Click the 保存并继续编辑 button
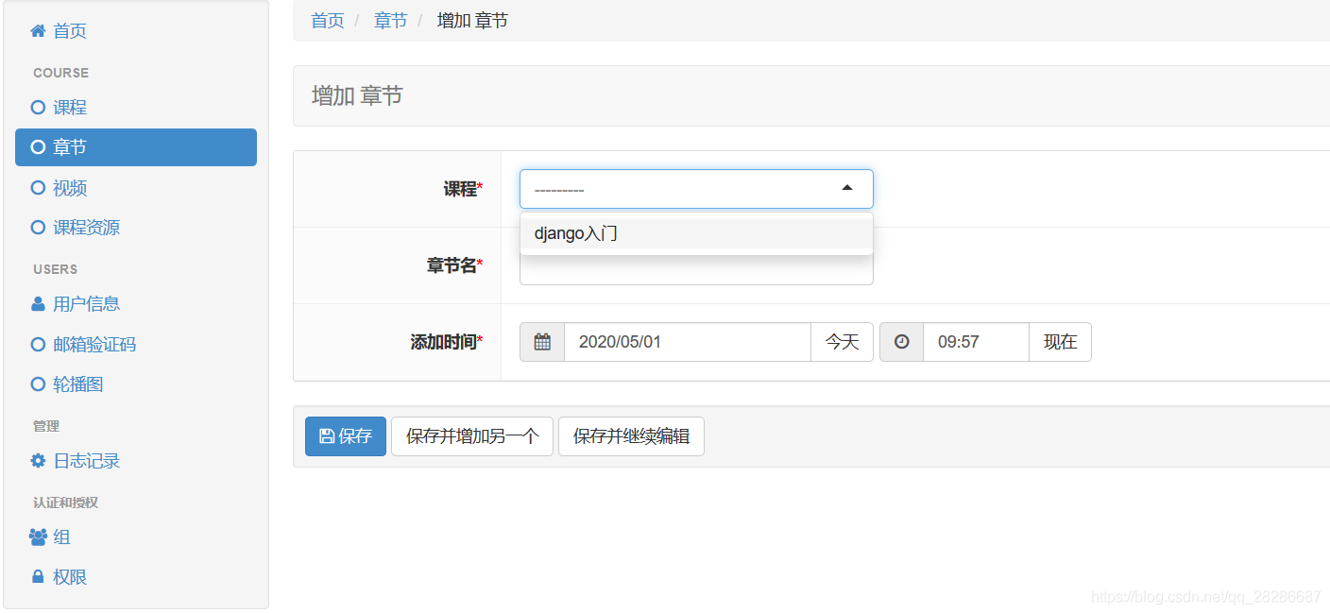Viewport: 1330px width, 614px height. 631,436
